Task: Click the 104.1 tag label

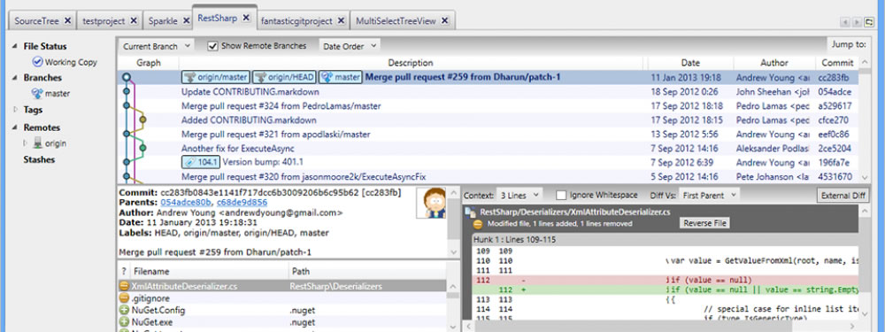Action: [200, 162]
